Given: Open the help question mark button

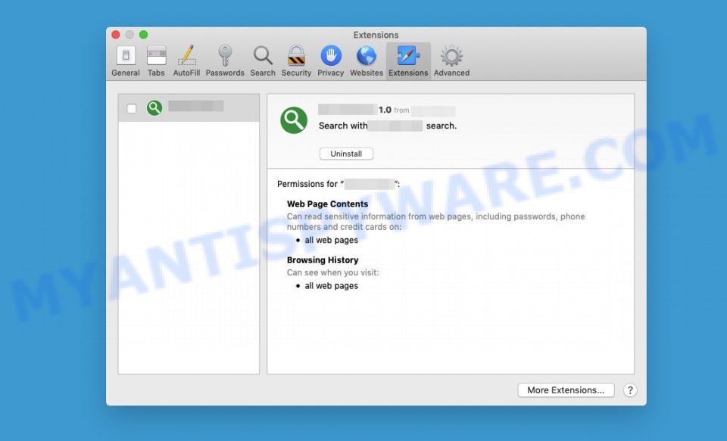Looking at the screenshot, I should 629,390.
